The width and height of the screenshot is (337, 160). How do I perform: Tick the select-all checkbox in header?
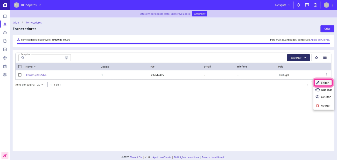point(20,67)
